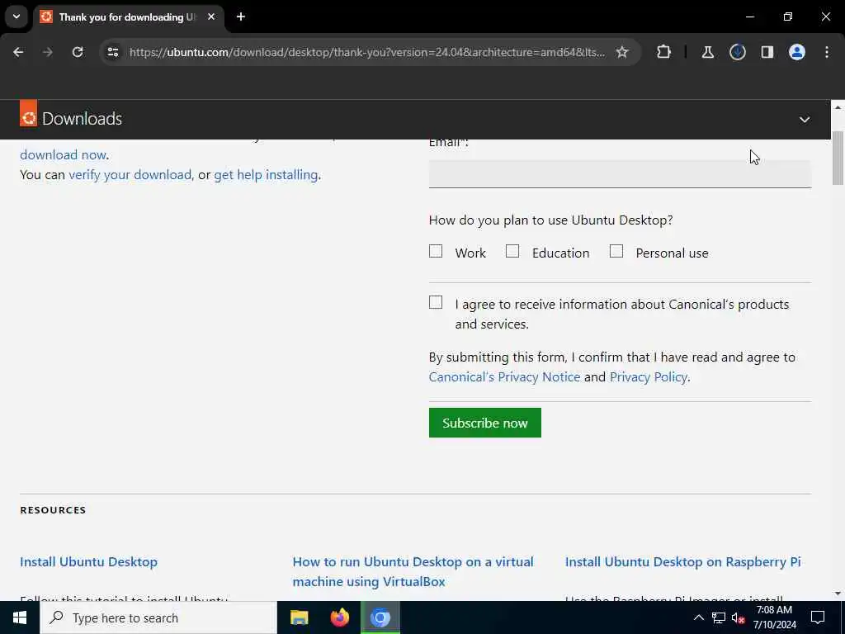Image resolution: width=845 pixels, height=634 pixels.
Task: Check the Education checkbox
Action: [512, 252]
